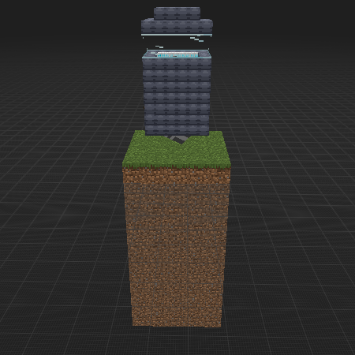This screenshot has height=355, width=355.
Task: Click the thin glass pane under the floating slab
Action: pos(177,35)
